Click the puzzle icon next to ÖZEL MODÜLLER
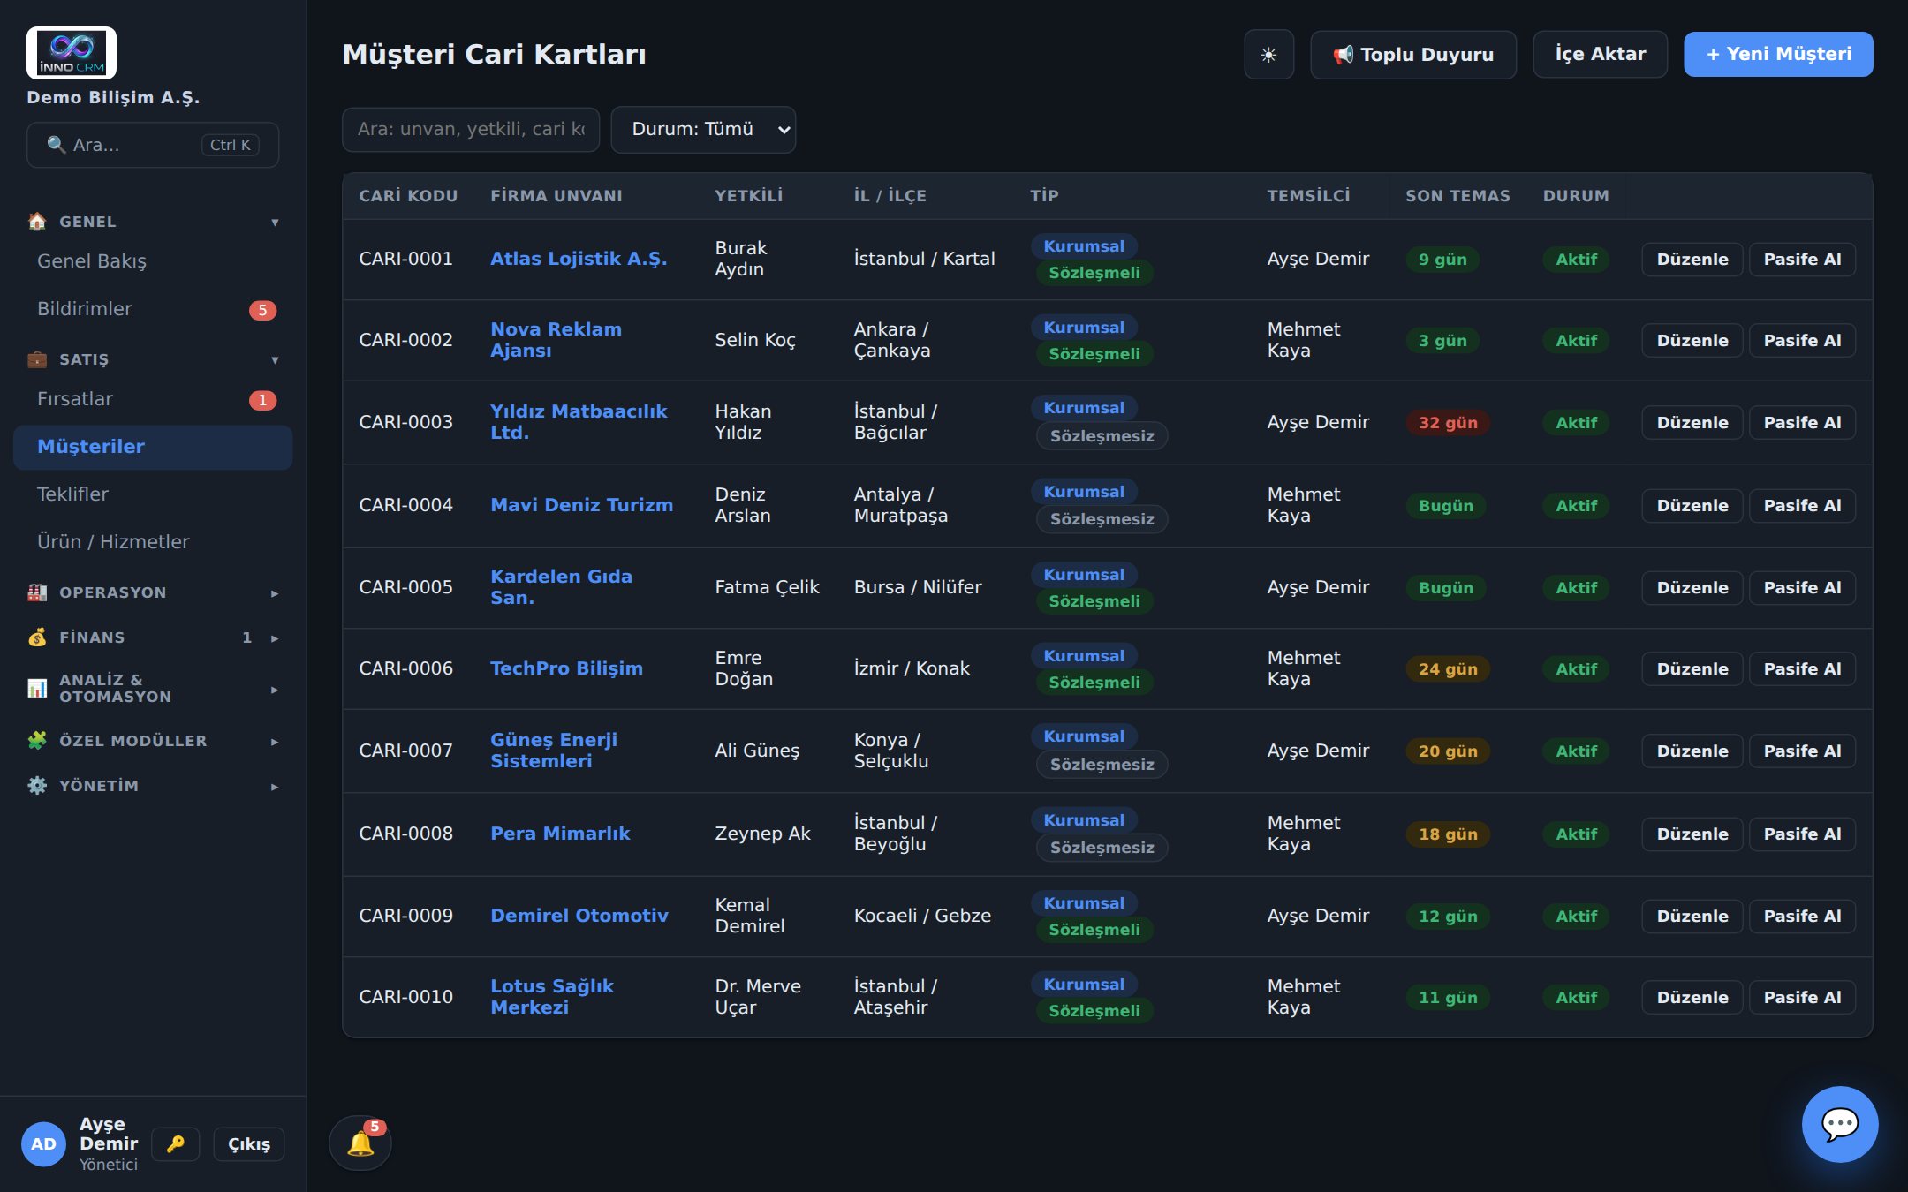The width and height of the screenshot is (1908, 1192). point(37,741)
